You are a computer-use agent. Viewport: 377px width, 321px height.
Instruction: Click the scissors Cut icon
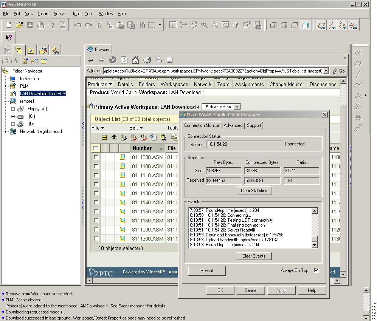point(99,25)
